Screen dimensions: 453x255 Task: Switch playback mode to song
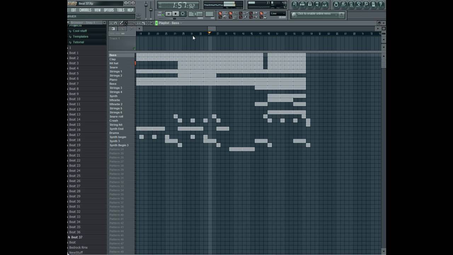161,15
